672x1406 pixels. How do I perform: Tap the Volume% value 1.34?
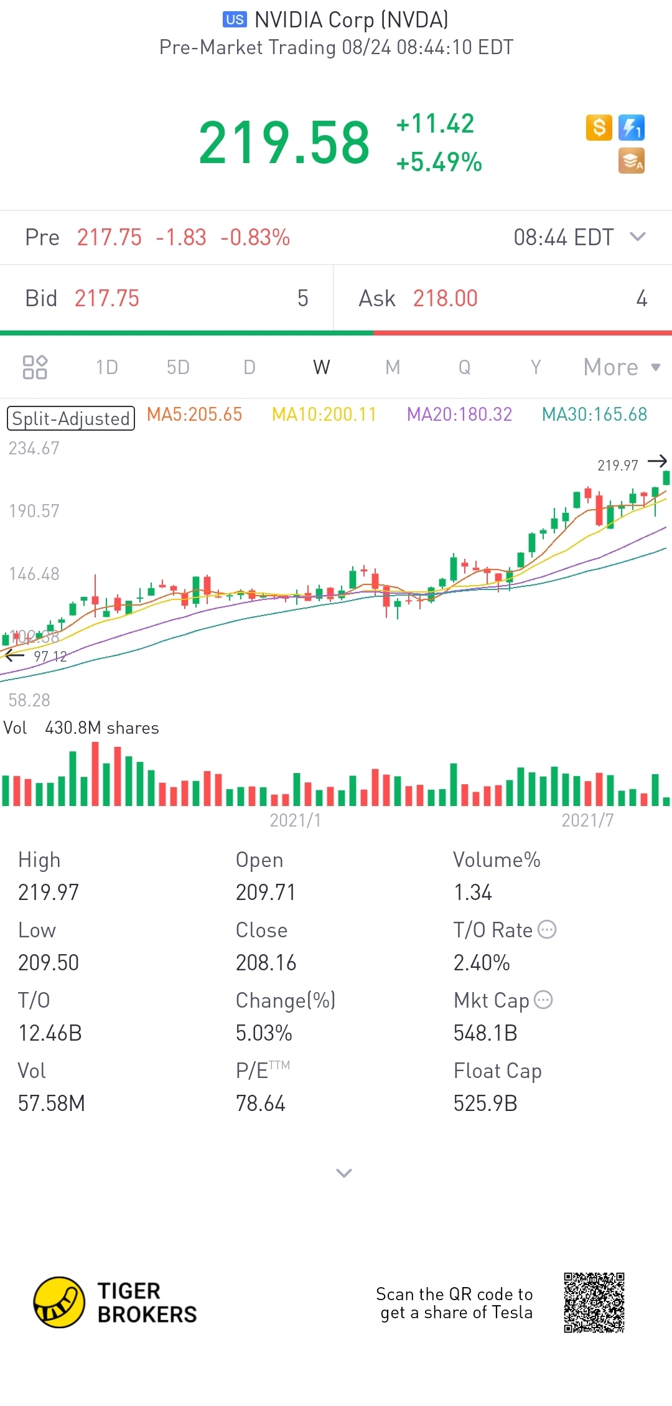473,892
